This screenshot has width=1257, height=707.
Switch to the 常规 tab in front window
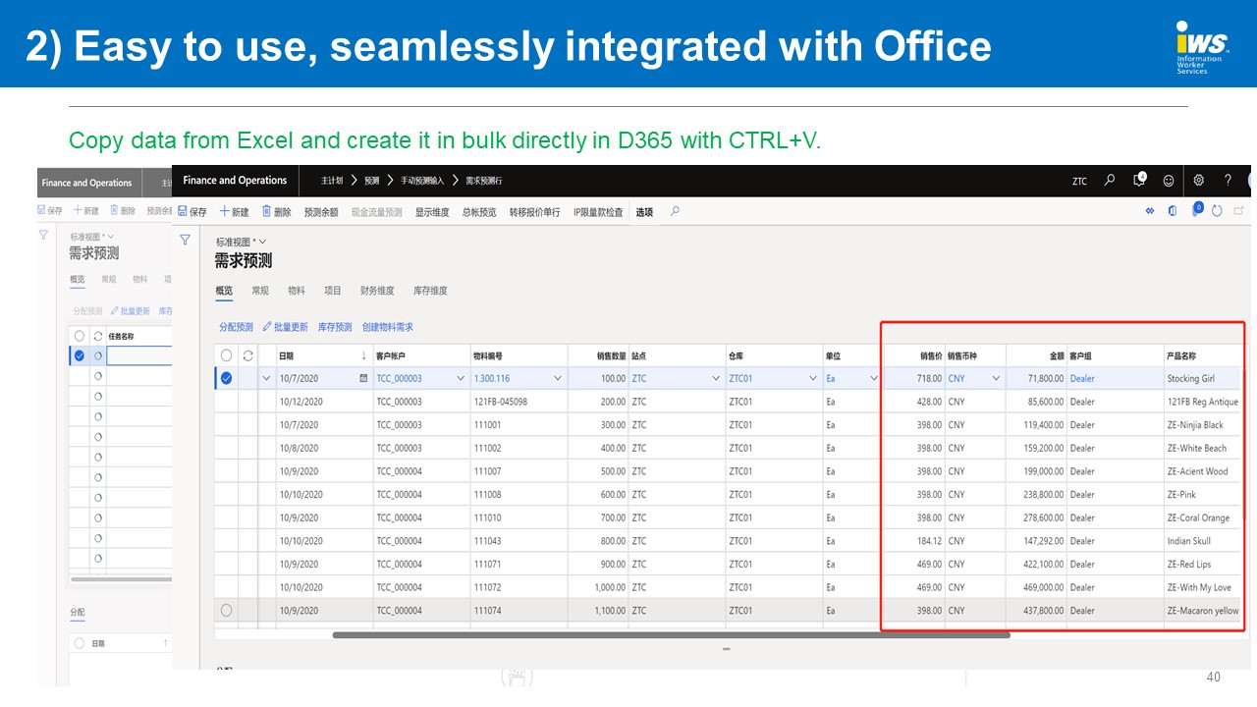[260, 291]
